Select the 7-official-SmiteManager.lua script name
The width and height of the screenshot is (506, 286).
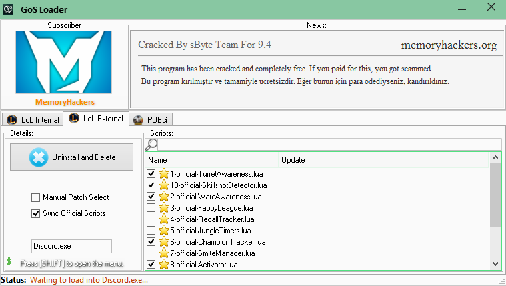coord(213,253)
